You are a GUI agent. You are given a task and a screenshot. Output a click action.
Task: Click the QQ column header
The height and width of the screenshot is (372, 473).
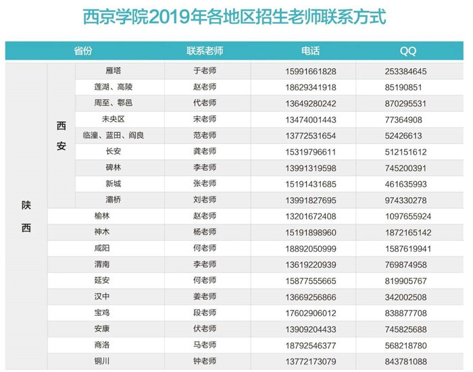point(408,51)
